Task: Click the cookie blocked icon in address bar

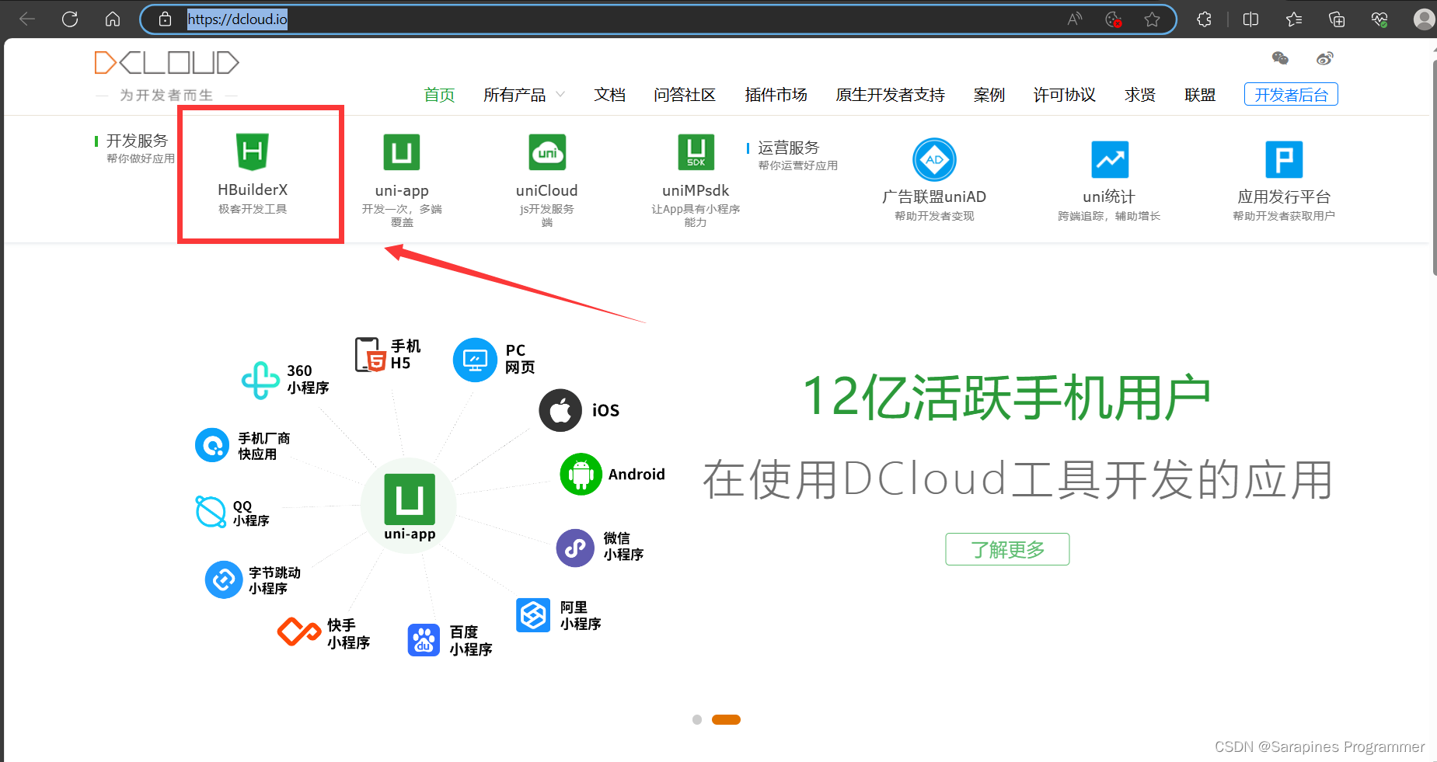Action: tap(1114, 19)
